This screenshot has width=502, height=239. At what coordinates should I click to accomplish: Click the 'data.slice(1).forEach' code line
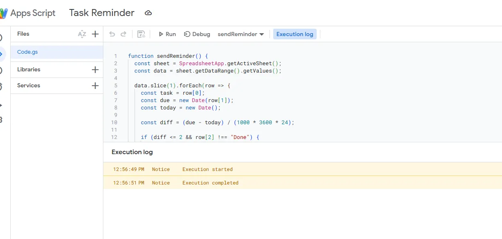pos(183,85)
